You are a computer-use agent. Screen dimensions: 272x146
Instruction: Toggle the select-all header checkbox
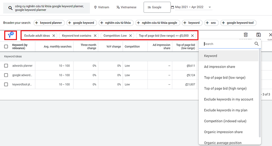(6, 47)
